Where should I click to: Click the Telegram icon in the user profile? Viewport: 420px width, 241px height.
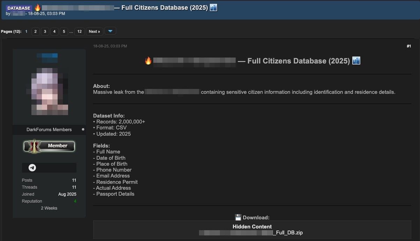pos(32,168)
